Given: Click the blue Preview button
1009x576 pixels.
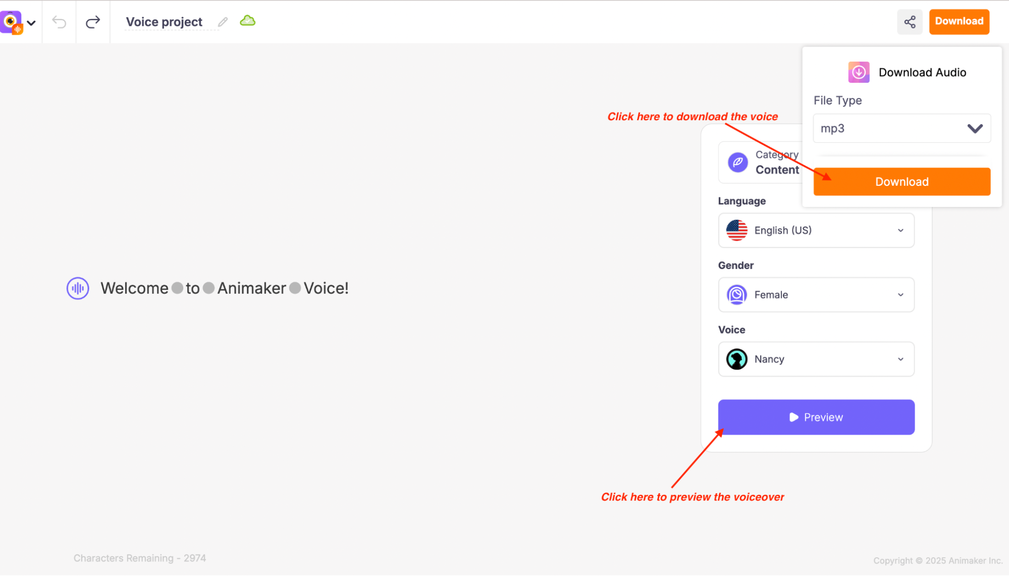Looking at the screenshot, I should point(816,416).
